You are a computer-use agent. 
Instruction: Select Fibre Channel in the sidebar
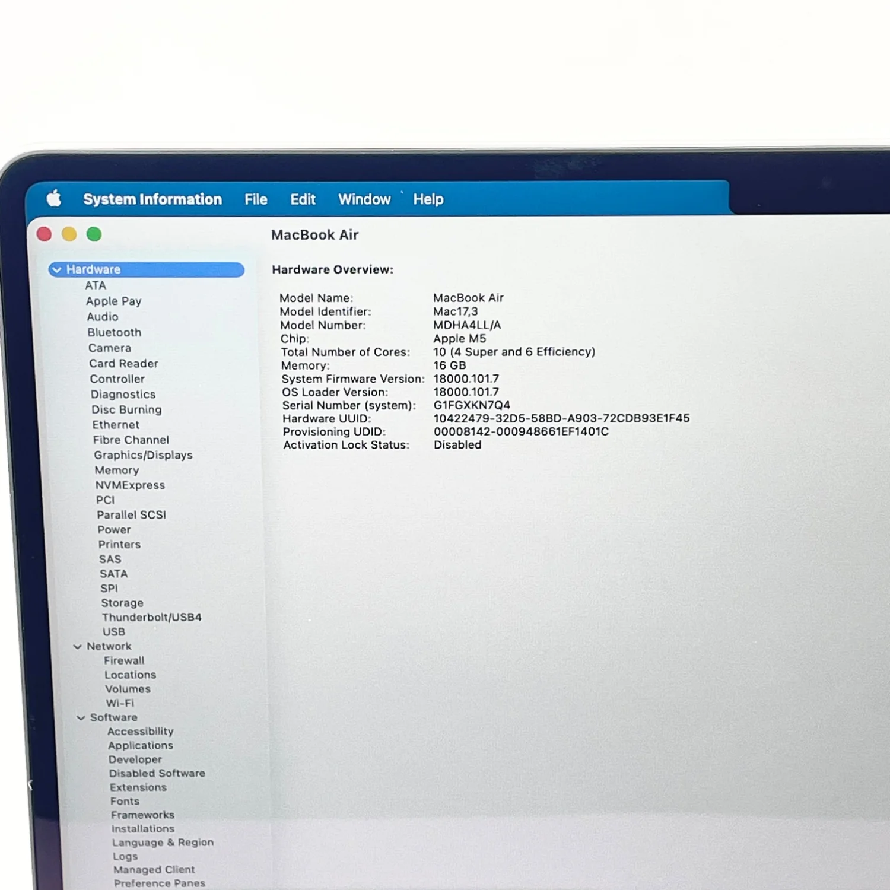(x=131, y=440)
